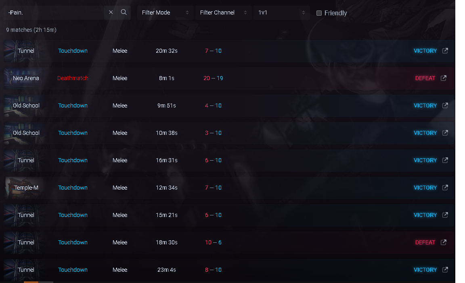This screenshot has height=283, width=465.
Task: Open external link icon for Temple-M match
Action: point(445,188)
